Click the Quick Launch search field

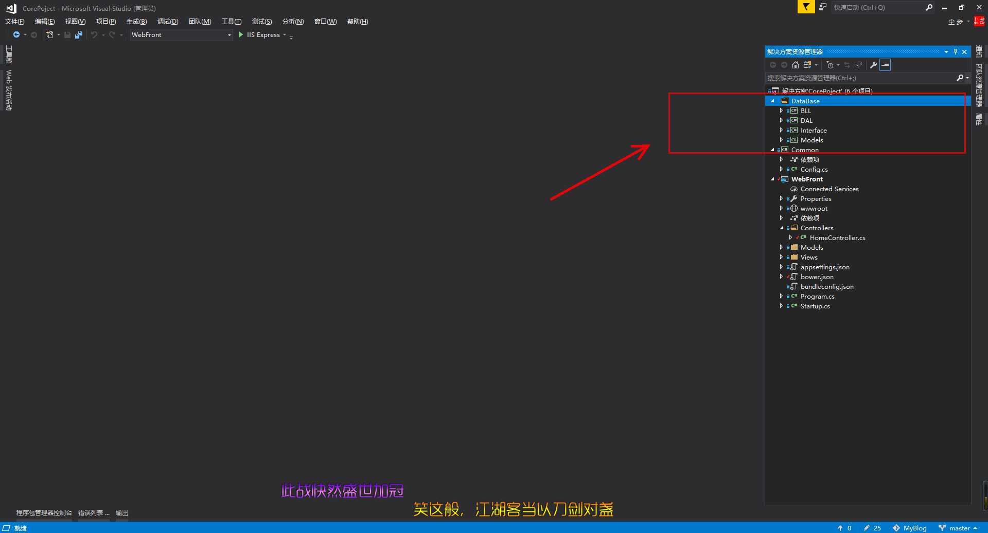click(x=877, y=7)
